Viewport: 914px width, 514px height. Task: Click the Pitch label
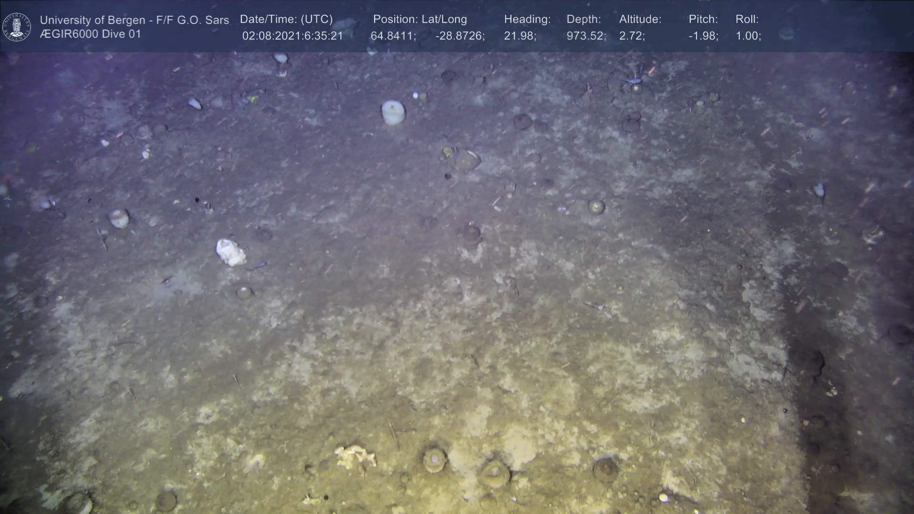703,20
